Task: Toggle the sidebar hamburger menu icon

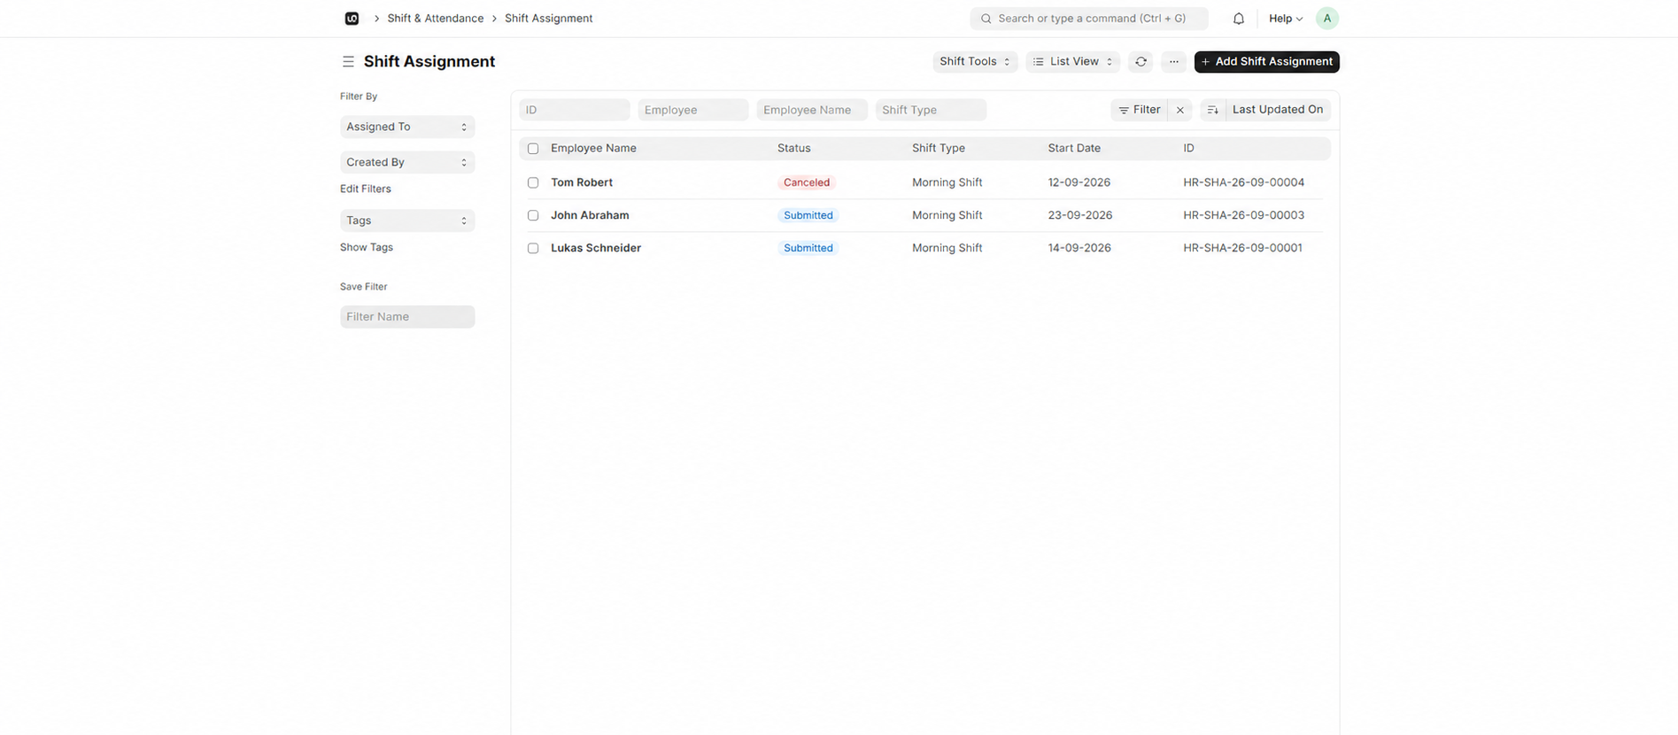Action: pos(348,62)
